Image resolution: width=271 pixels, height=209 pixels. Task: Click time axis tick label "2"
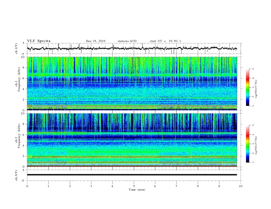70,186
